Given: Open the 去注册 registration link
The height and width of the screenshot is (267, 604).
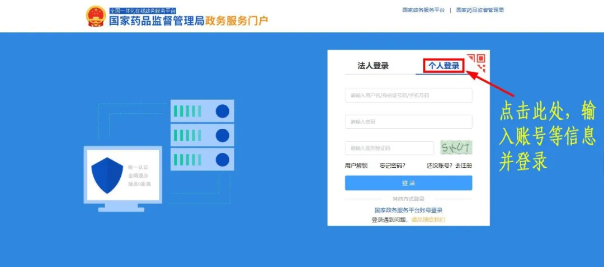Looking at the screenshot, I should click(464, 166).
